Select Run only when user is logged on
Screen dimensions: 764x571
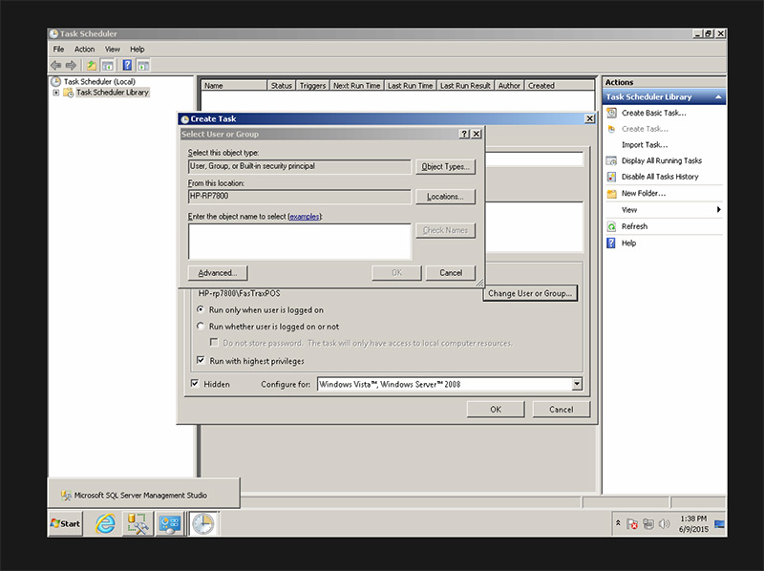coord(201,310)
